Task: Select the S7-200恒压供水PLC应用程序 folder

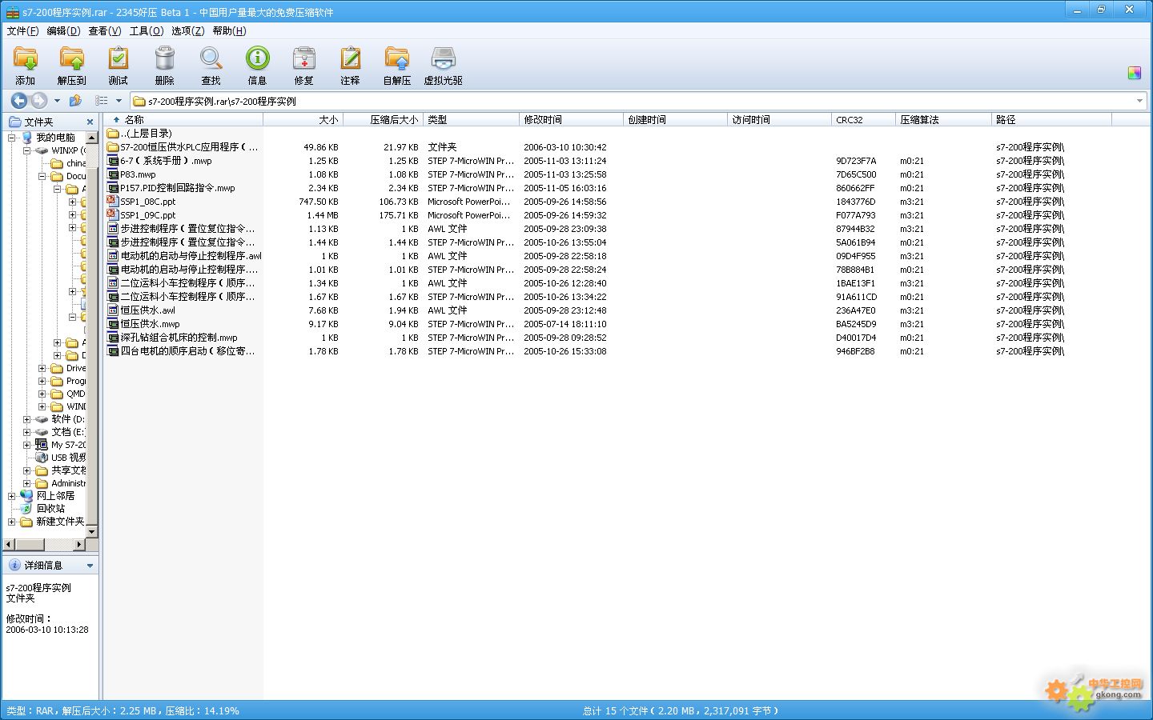Action: click(189, 147)
